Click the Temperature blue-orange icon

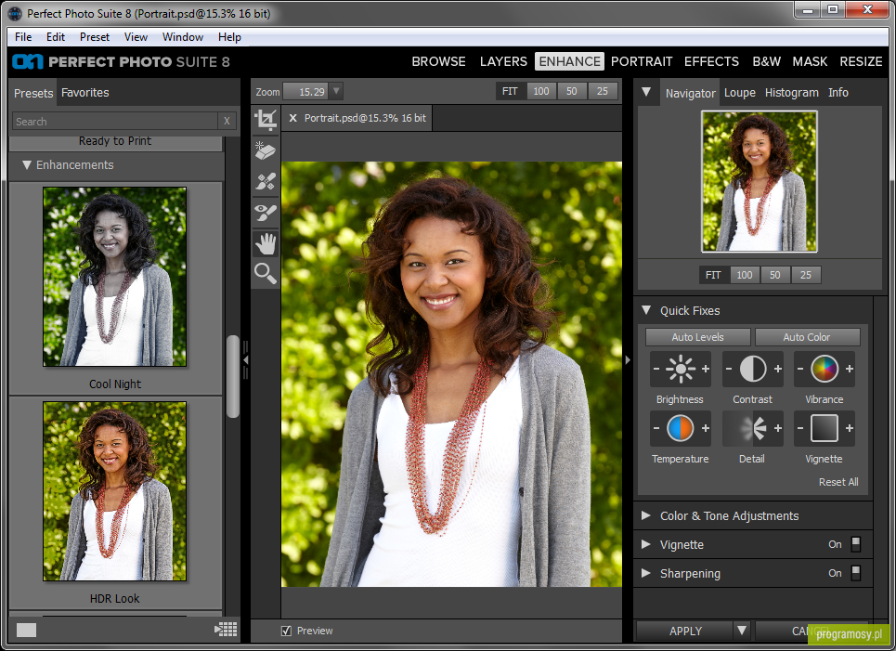681,428
